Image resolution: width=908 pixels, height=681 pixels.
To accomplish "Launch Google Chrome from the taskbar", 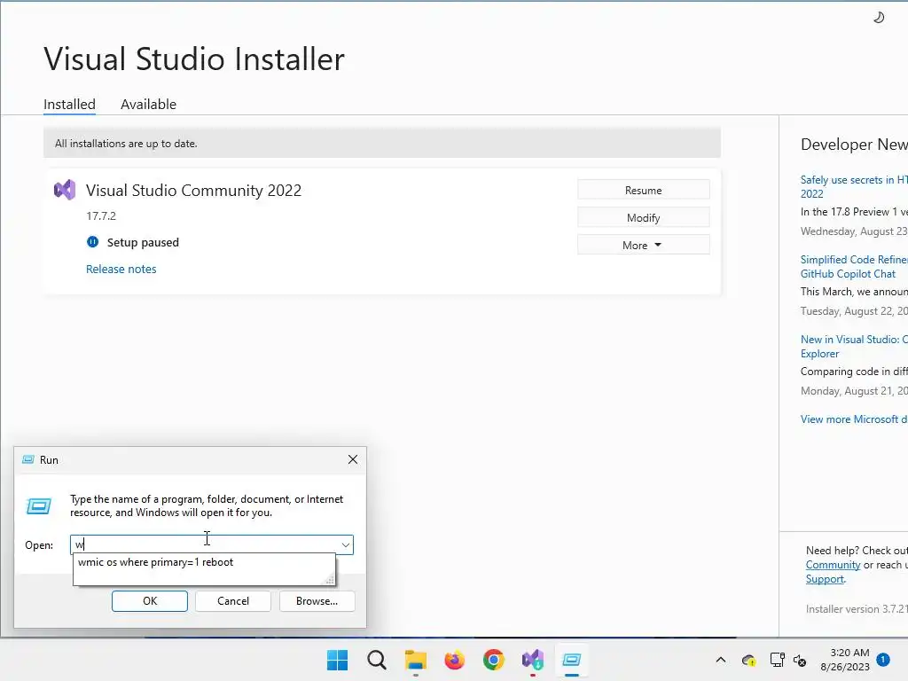I will (493, 660).
